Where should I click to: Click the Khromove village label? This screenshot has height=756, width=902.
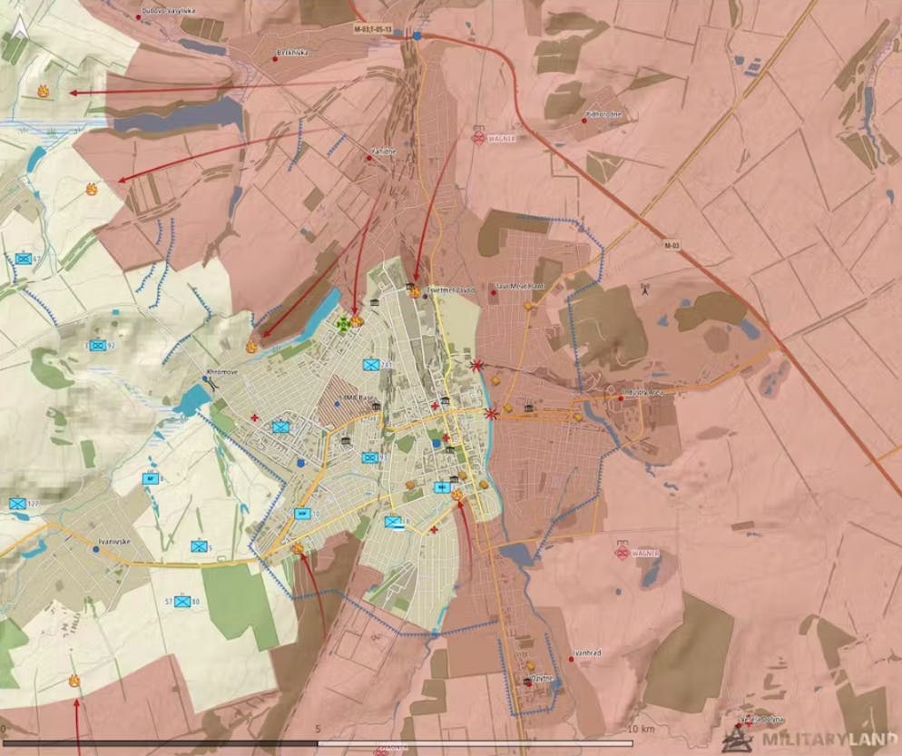pos(223,373)
